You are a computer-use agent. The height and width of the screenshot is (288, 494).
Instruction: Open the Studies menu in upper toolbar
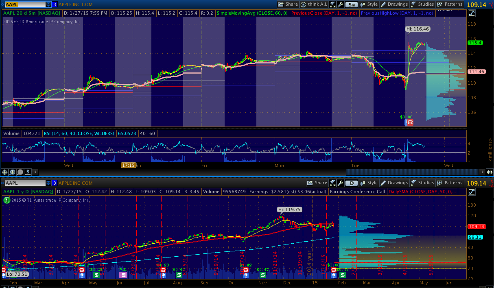[x=422, y=4]
